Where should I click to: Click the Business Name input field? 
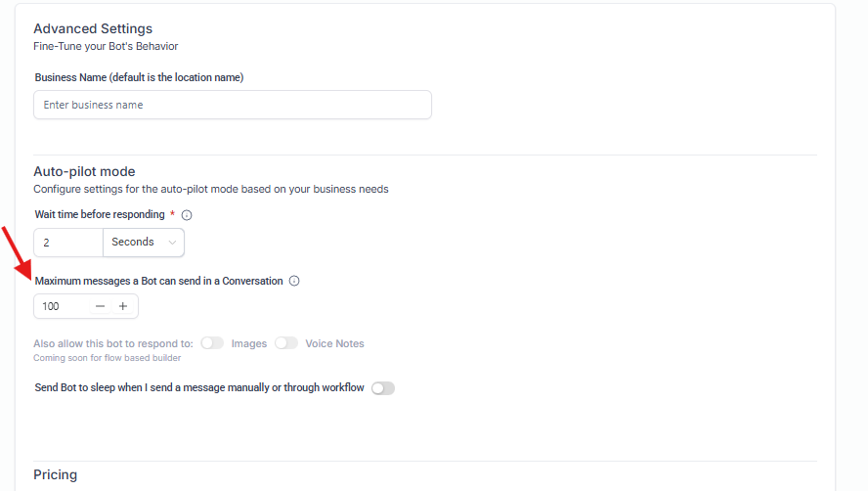pos(233,105)
